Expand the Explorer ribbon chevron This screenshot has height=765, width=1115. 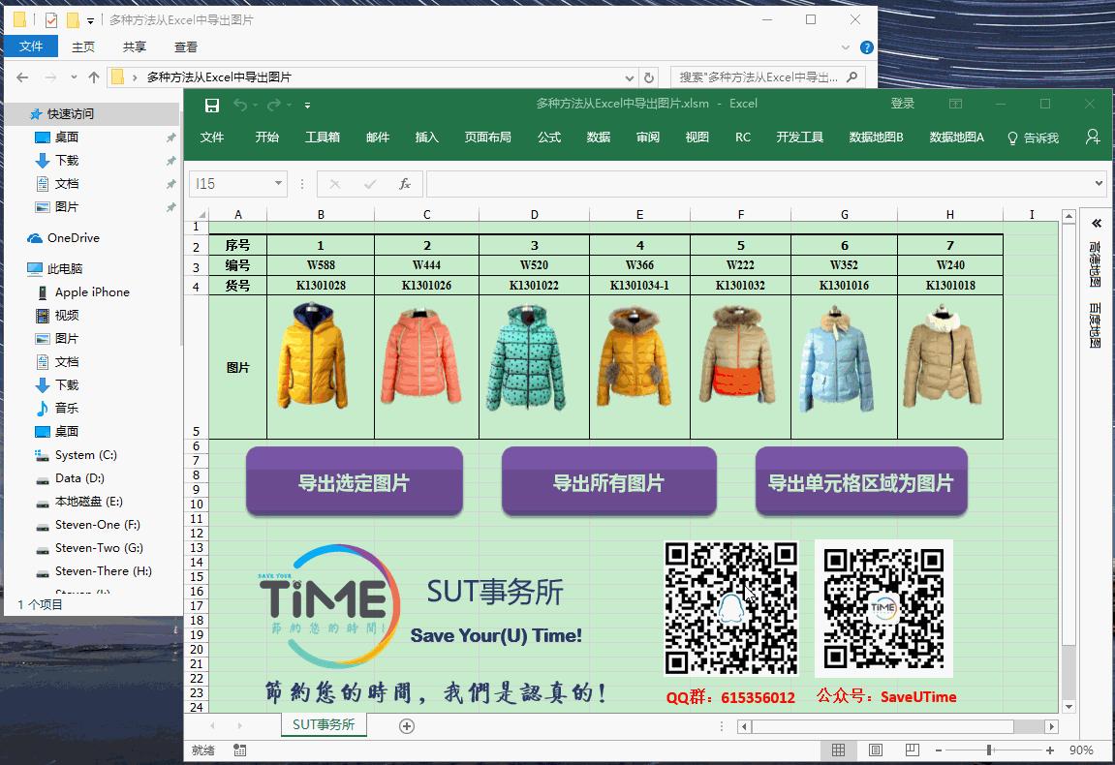pyautogui.click(x=846, y=47)
